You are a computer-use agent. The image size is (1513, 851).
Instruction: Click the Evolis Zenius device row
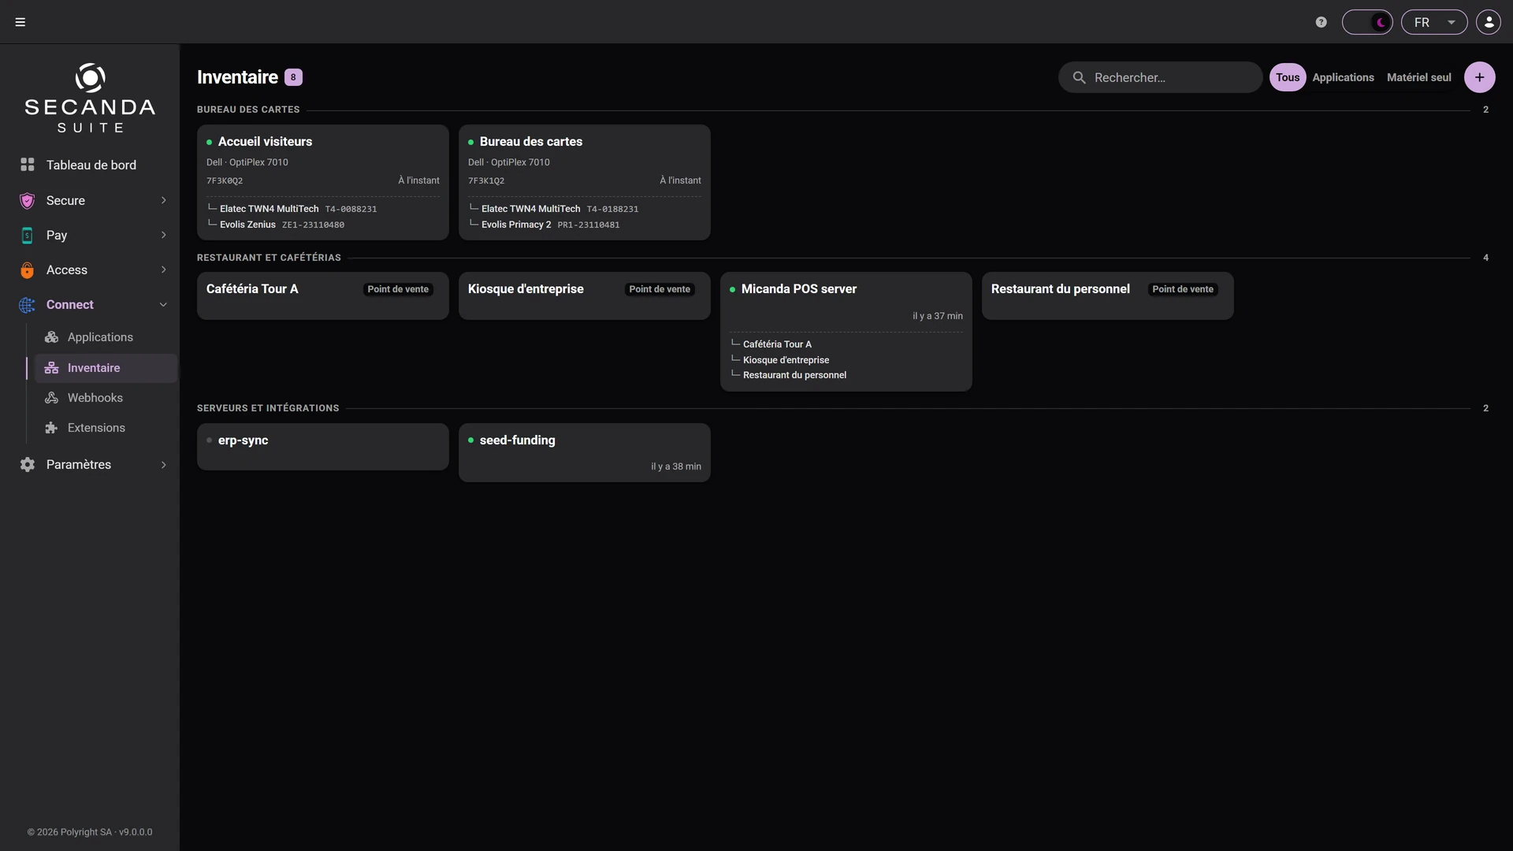(323, 225)
